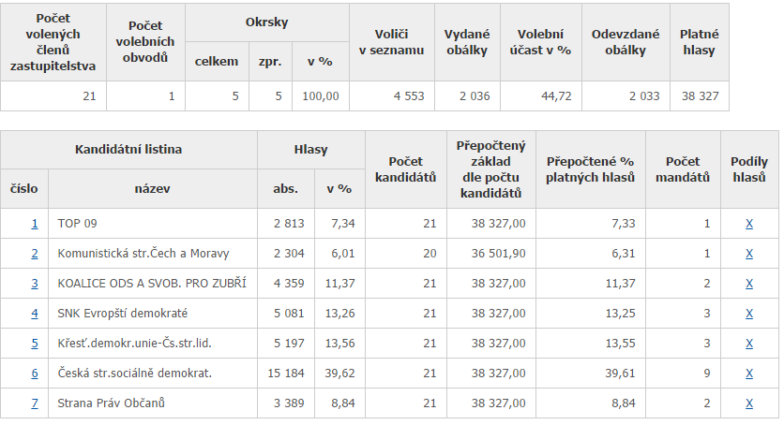Open vote shares X for Komunistická str.Čech a Moravy
This screenshot has height=425, width=784.
(749, 254)
